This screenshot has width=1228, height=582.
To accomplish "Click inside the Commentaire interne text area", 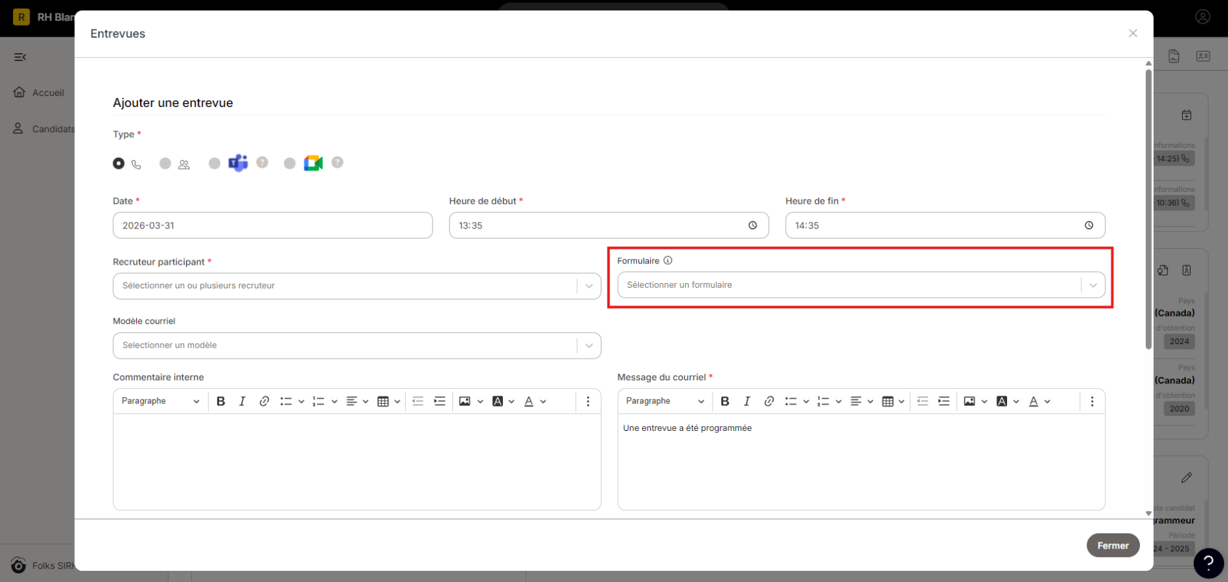I will pos(357,462).
